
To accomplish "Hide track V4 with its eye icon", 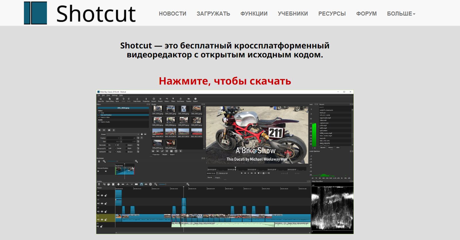I will pyautogui.click(x=102, y=195).
